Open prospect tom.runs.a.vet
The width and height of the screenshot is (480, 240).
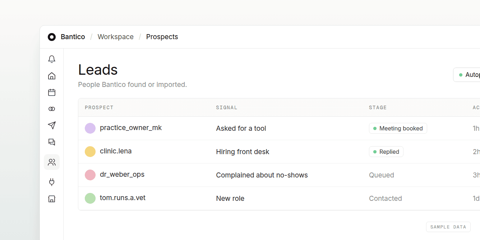[123, 198]
